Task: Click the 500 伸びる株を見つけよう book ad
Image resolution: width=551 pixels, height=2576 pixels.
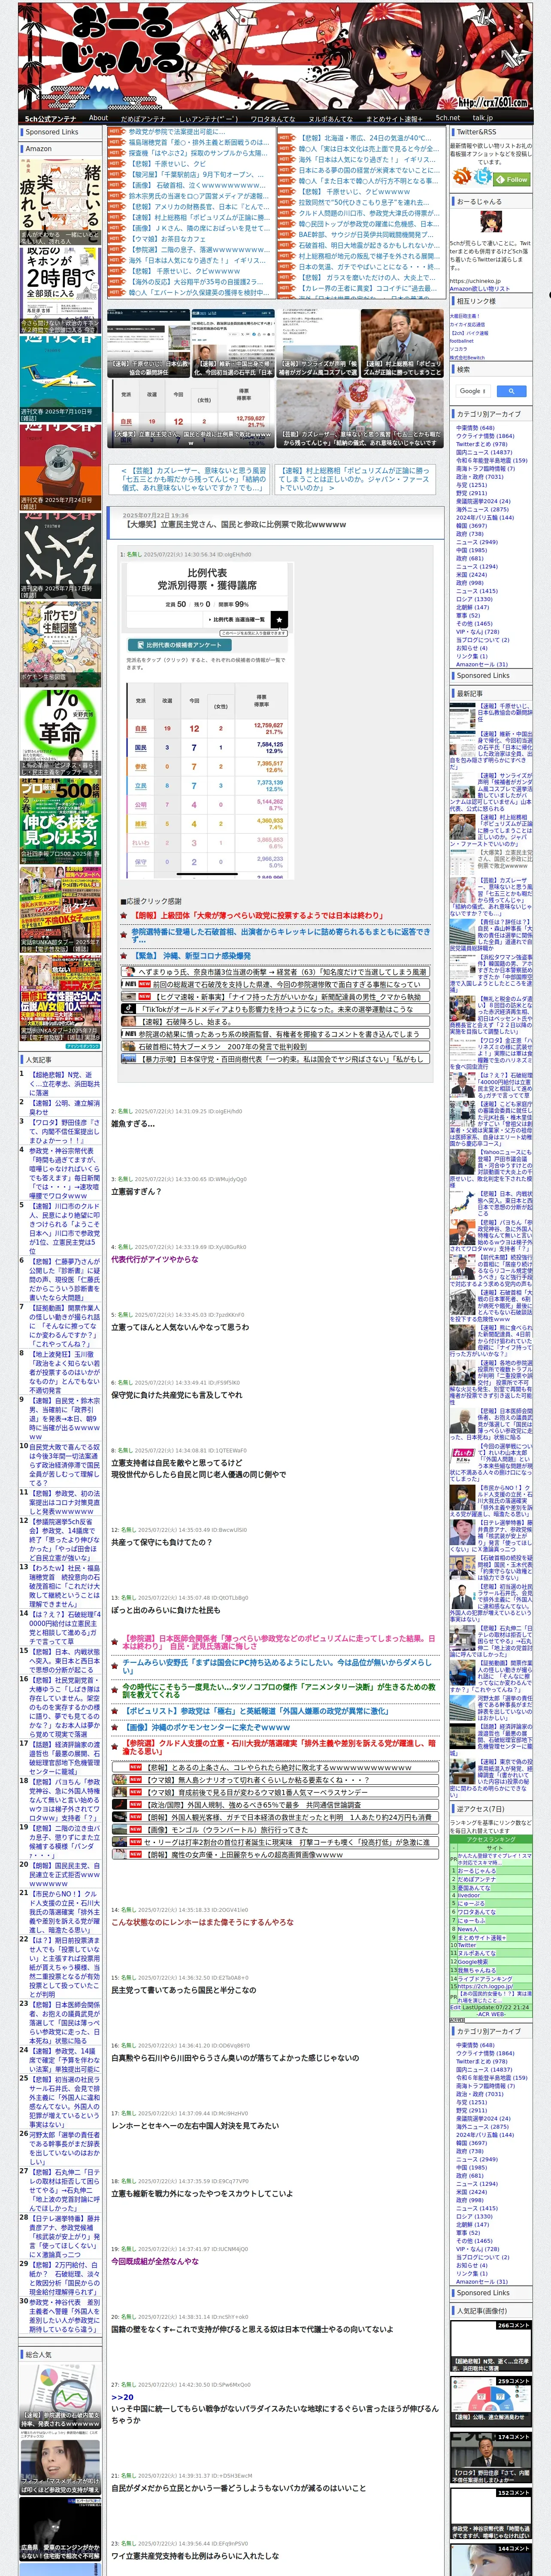Action: 60,820
